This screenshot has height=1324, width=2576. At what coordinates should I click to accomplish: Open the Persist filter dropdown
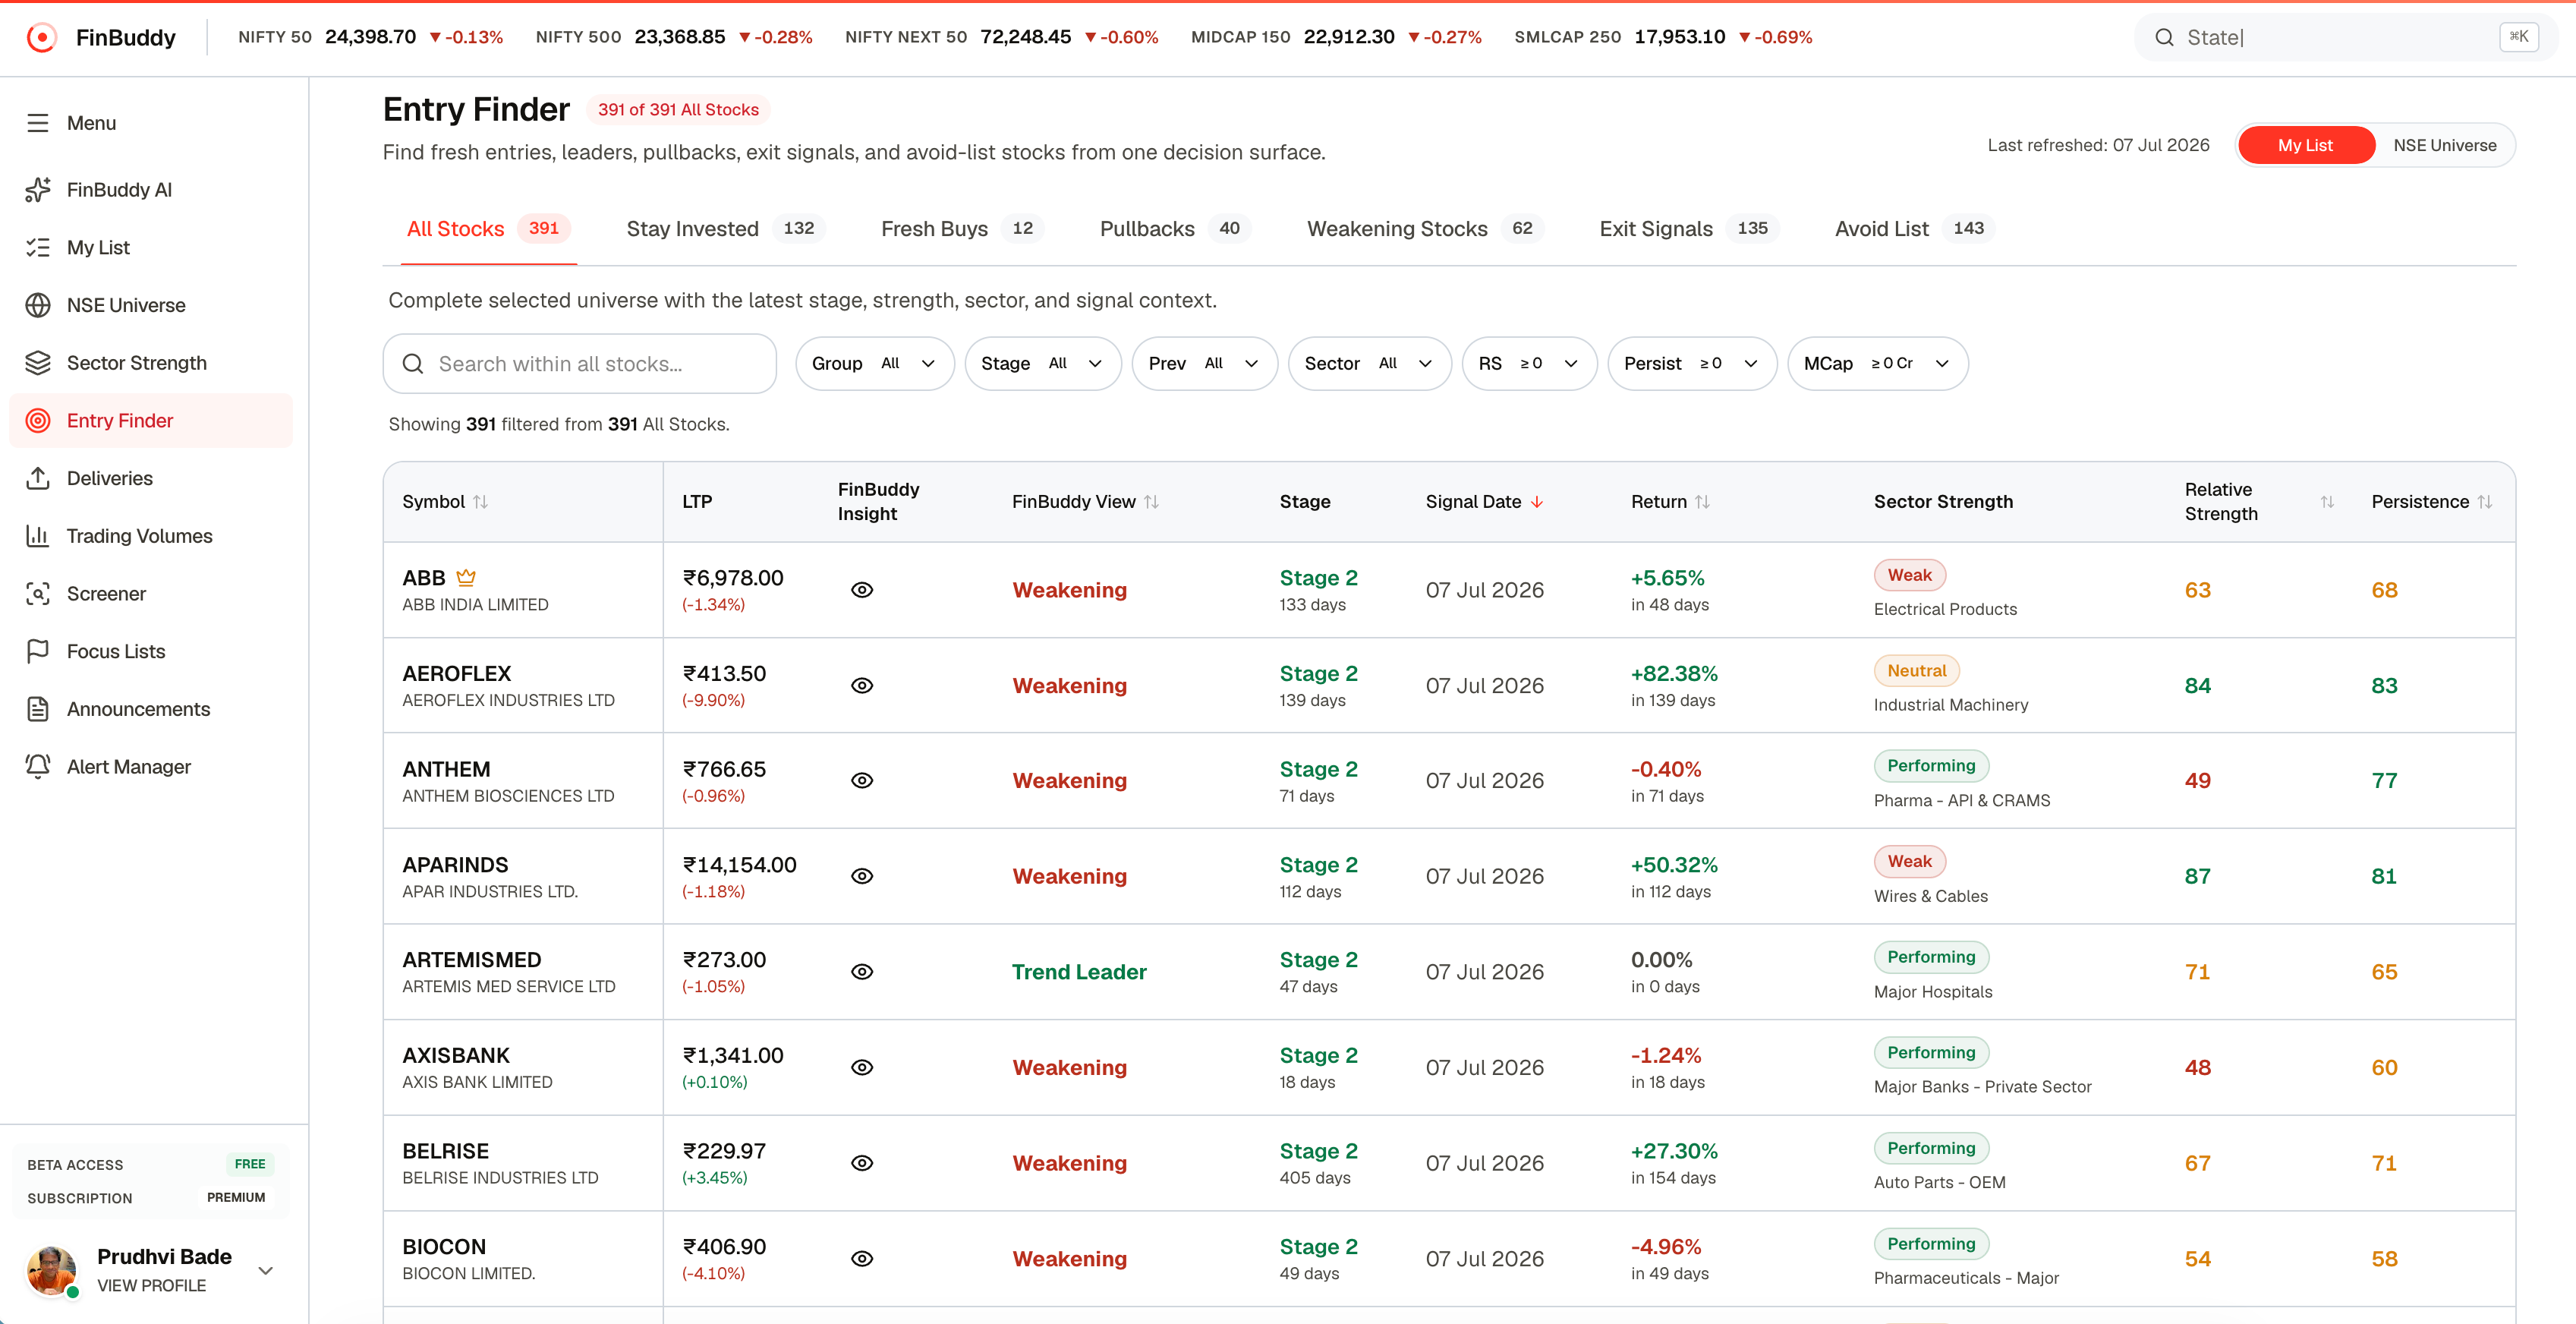tap(1691, 364)
